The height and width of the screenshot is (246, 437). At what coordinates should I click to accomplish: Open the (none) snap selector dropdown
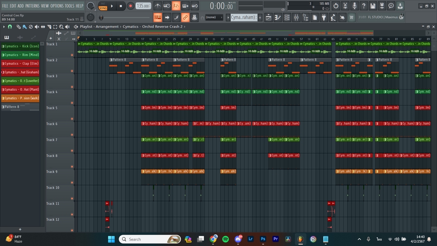click(214, 17)
